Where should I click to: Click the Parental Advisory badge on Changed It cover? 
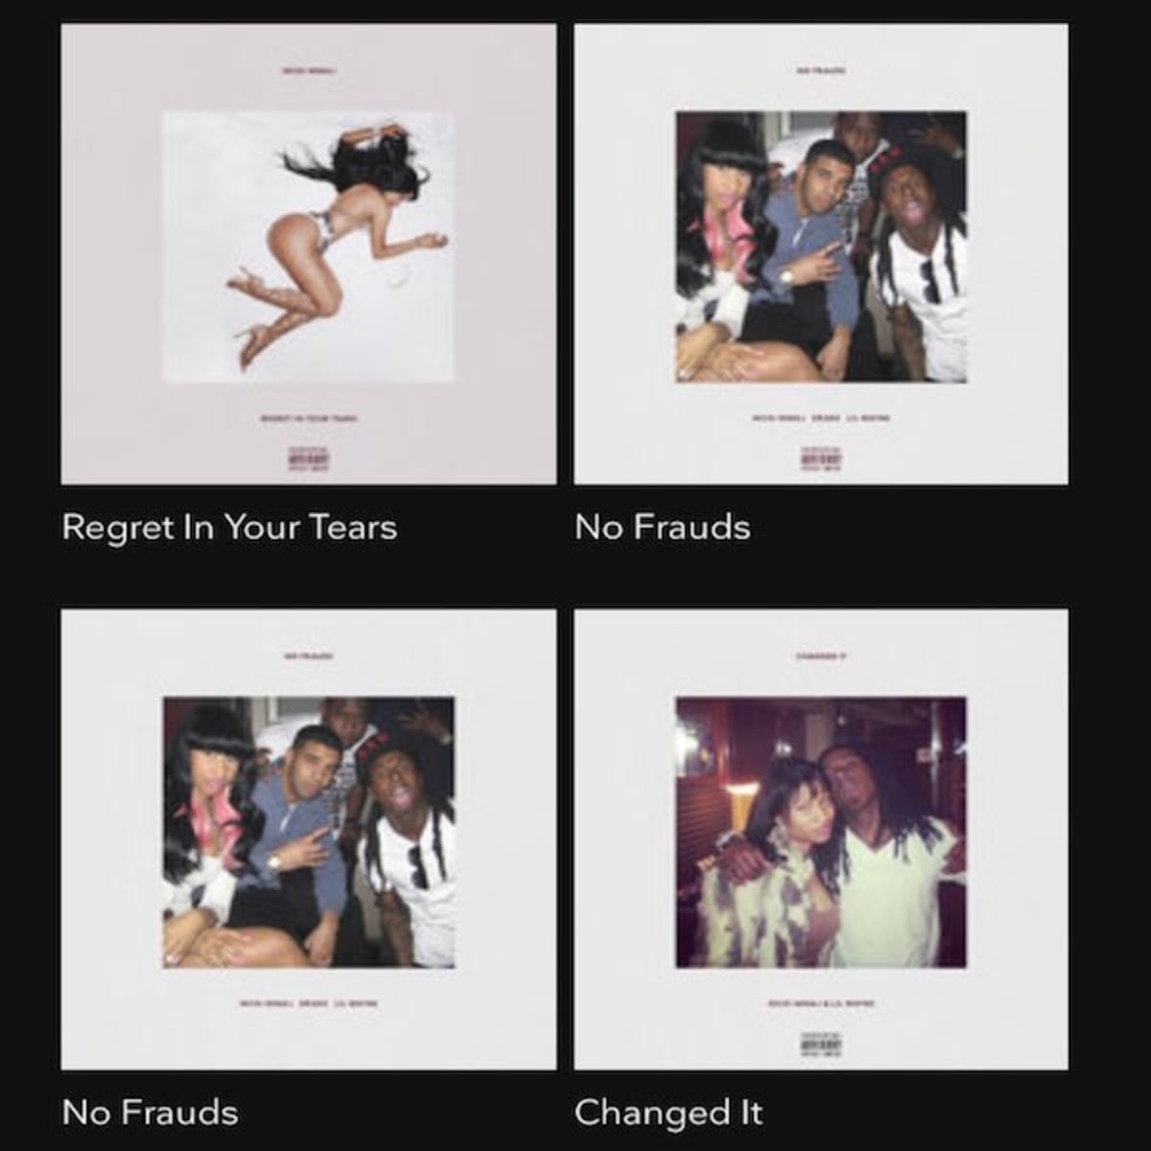coord(820,1042)
